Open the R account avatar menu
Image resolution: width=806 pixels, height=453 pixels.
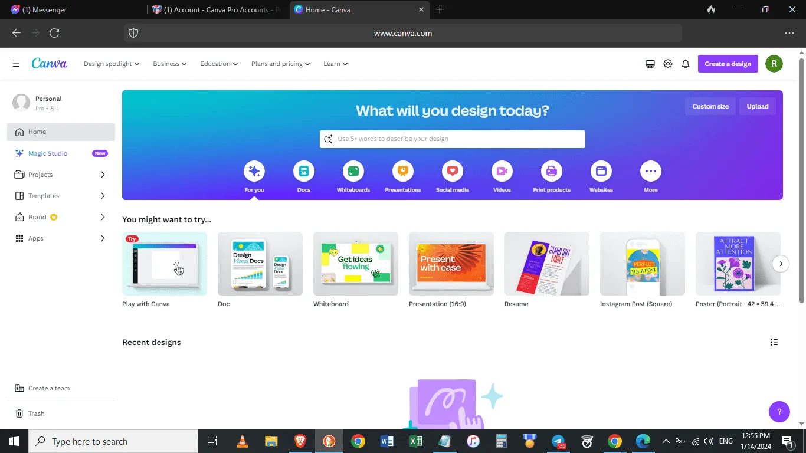click(774, 64)
